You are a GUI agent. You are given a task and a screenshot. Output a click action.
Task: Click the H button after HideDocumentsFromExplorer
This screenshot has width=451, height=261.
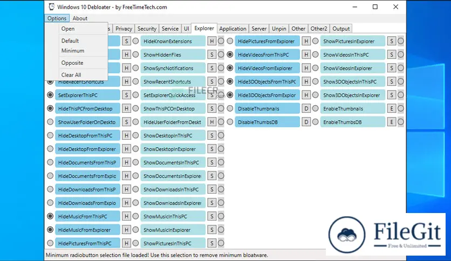pos(126,176)
